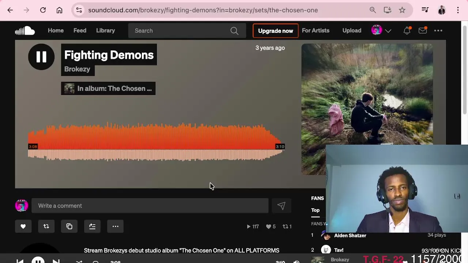Skip to the next track in player bar

click(56, 262)
